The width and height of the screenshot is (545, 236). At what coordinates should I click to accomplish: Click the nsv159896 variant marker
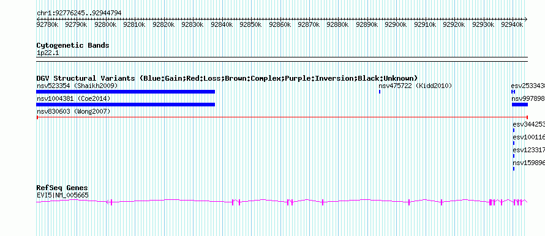pos(514,169)
